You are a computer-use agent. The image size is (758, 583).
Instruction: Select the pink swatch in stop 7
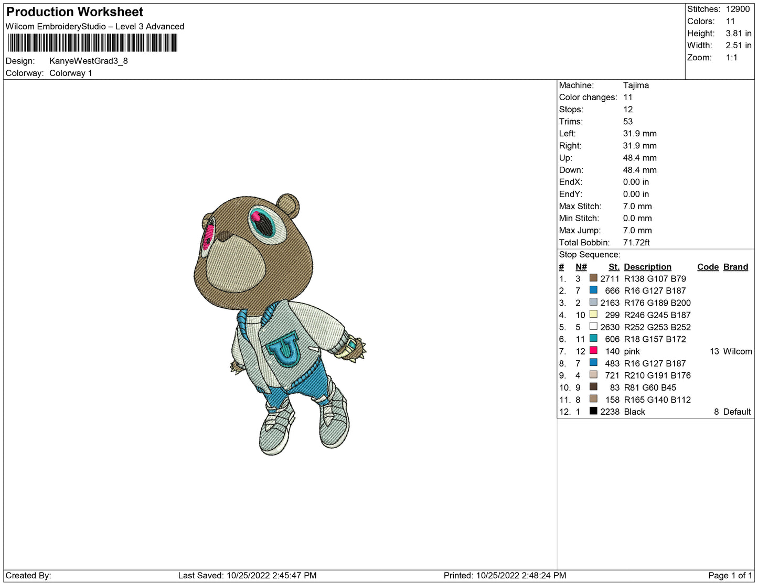click(x=593, y=350)
